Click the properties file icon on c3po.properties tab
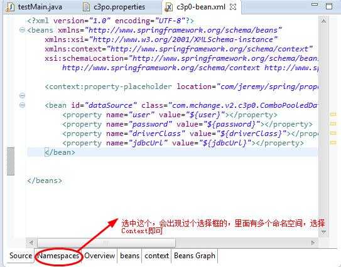Image resolution: width=341 pixels, height=267 pixels. click(86, 7)
